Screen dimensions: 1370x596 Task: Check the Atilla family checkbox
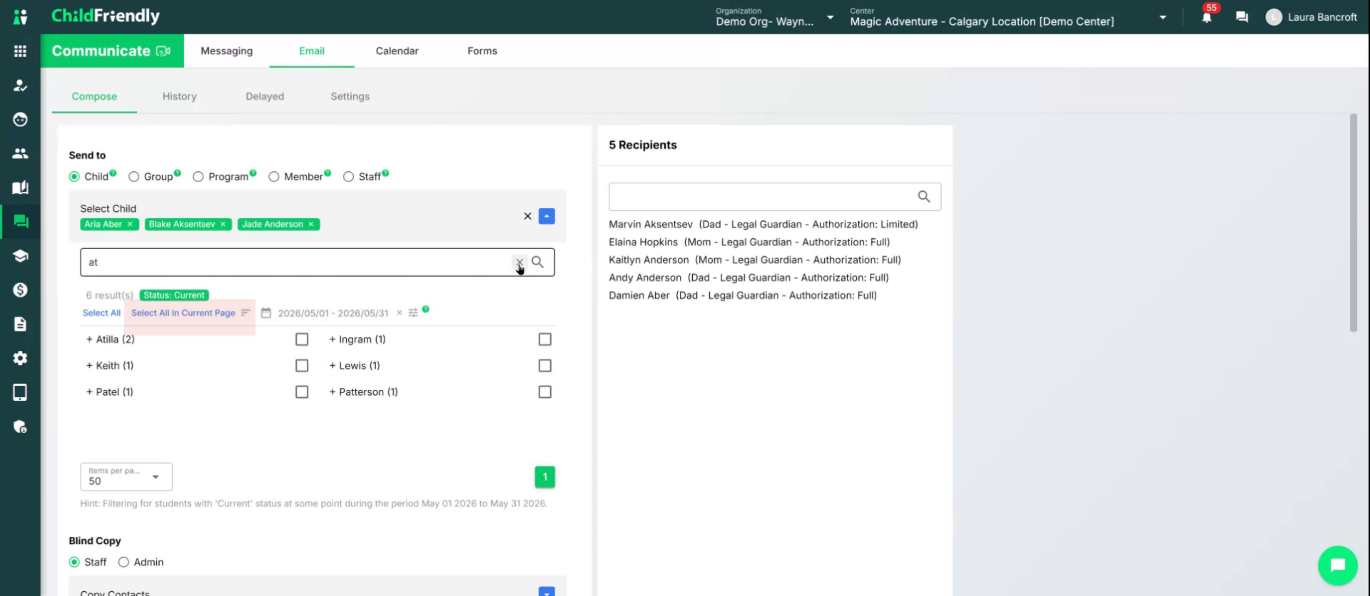tap(302, 339)
